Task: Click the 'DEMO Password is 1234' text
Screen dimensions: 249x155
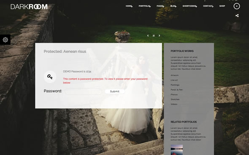Action: point(77,71)
